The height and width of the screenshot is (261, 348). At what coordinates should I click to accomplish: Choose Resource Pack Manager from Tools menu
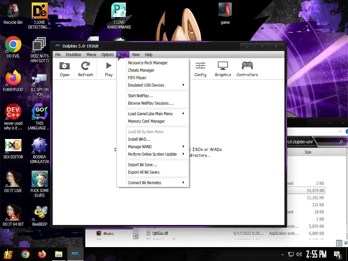(x=153, y=63)
